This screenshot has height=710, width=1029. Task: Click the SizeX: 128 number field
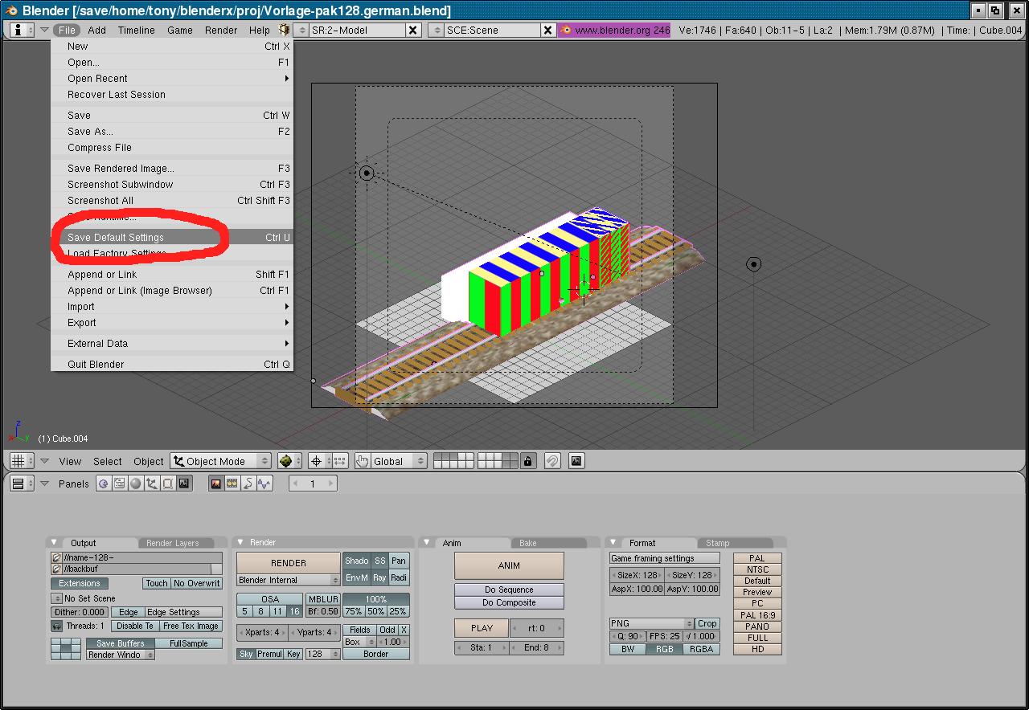637,575
